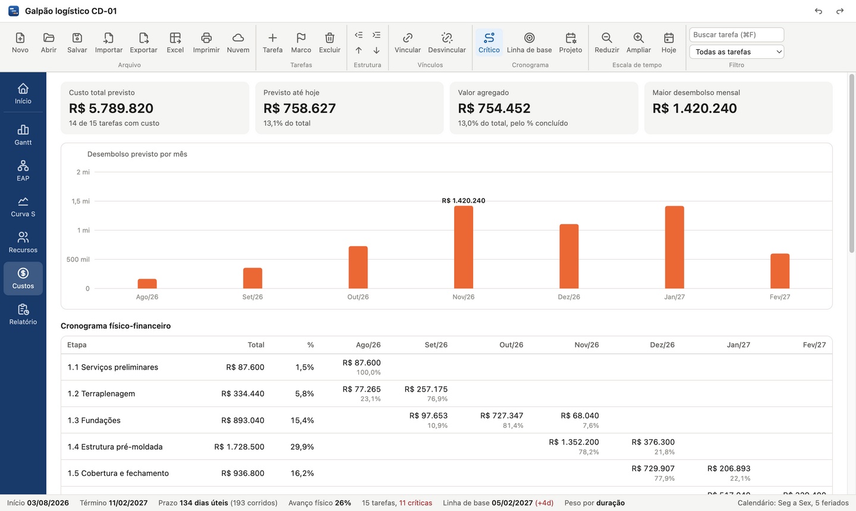
Task: Open the Todas as tarefas filter dropdown
Action: coord(737,52)
